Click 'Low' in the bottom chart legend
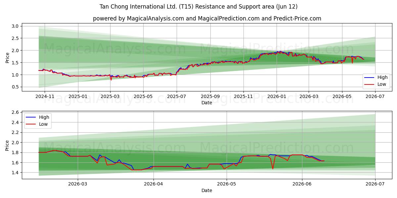The height and width of the screenshot is (198, 397). tap(43, 124)
